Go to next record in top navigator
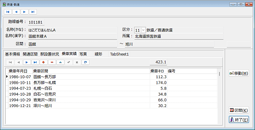Screen dimensions: 255x130 tap(24, 12)
